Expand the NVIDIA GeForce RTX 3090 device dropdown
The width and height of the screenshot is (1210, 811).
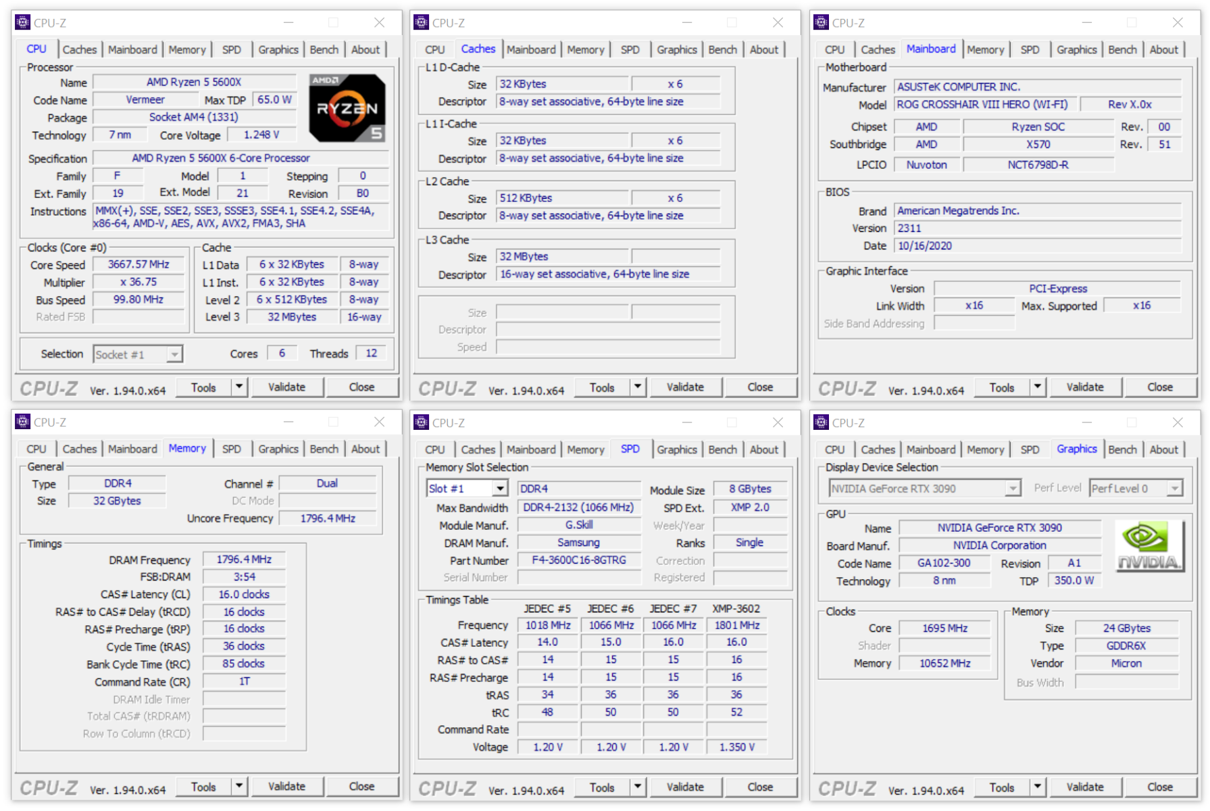point(1012,489)
